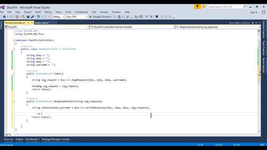This screenshot has height=150, width=267.
Task: Open the Build menu
Action: click(x=38, y=12)
